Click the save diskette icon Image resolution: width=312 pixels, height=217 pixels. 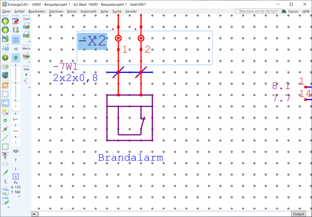(5, 38)
